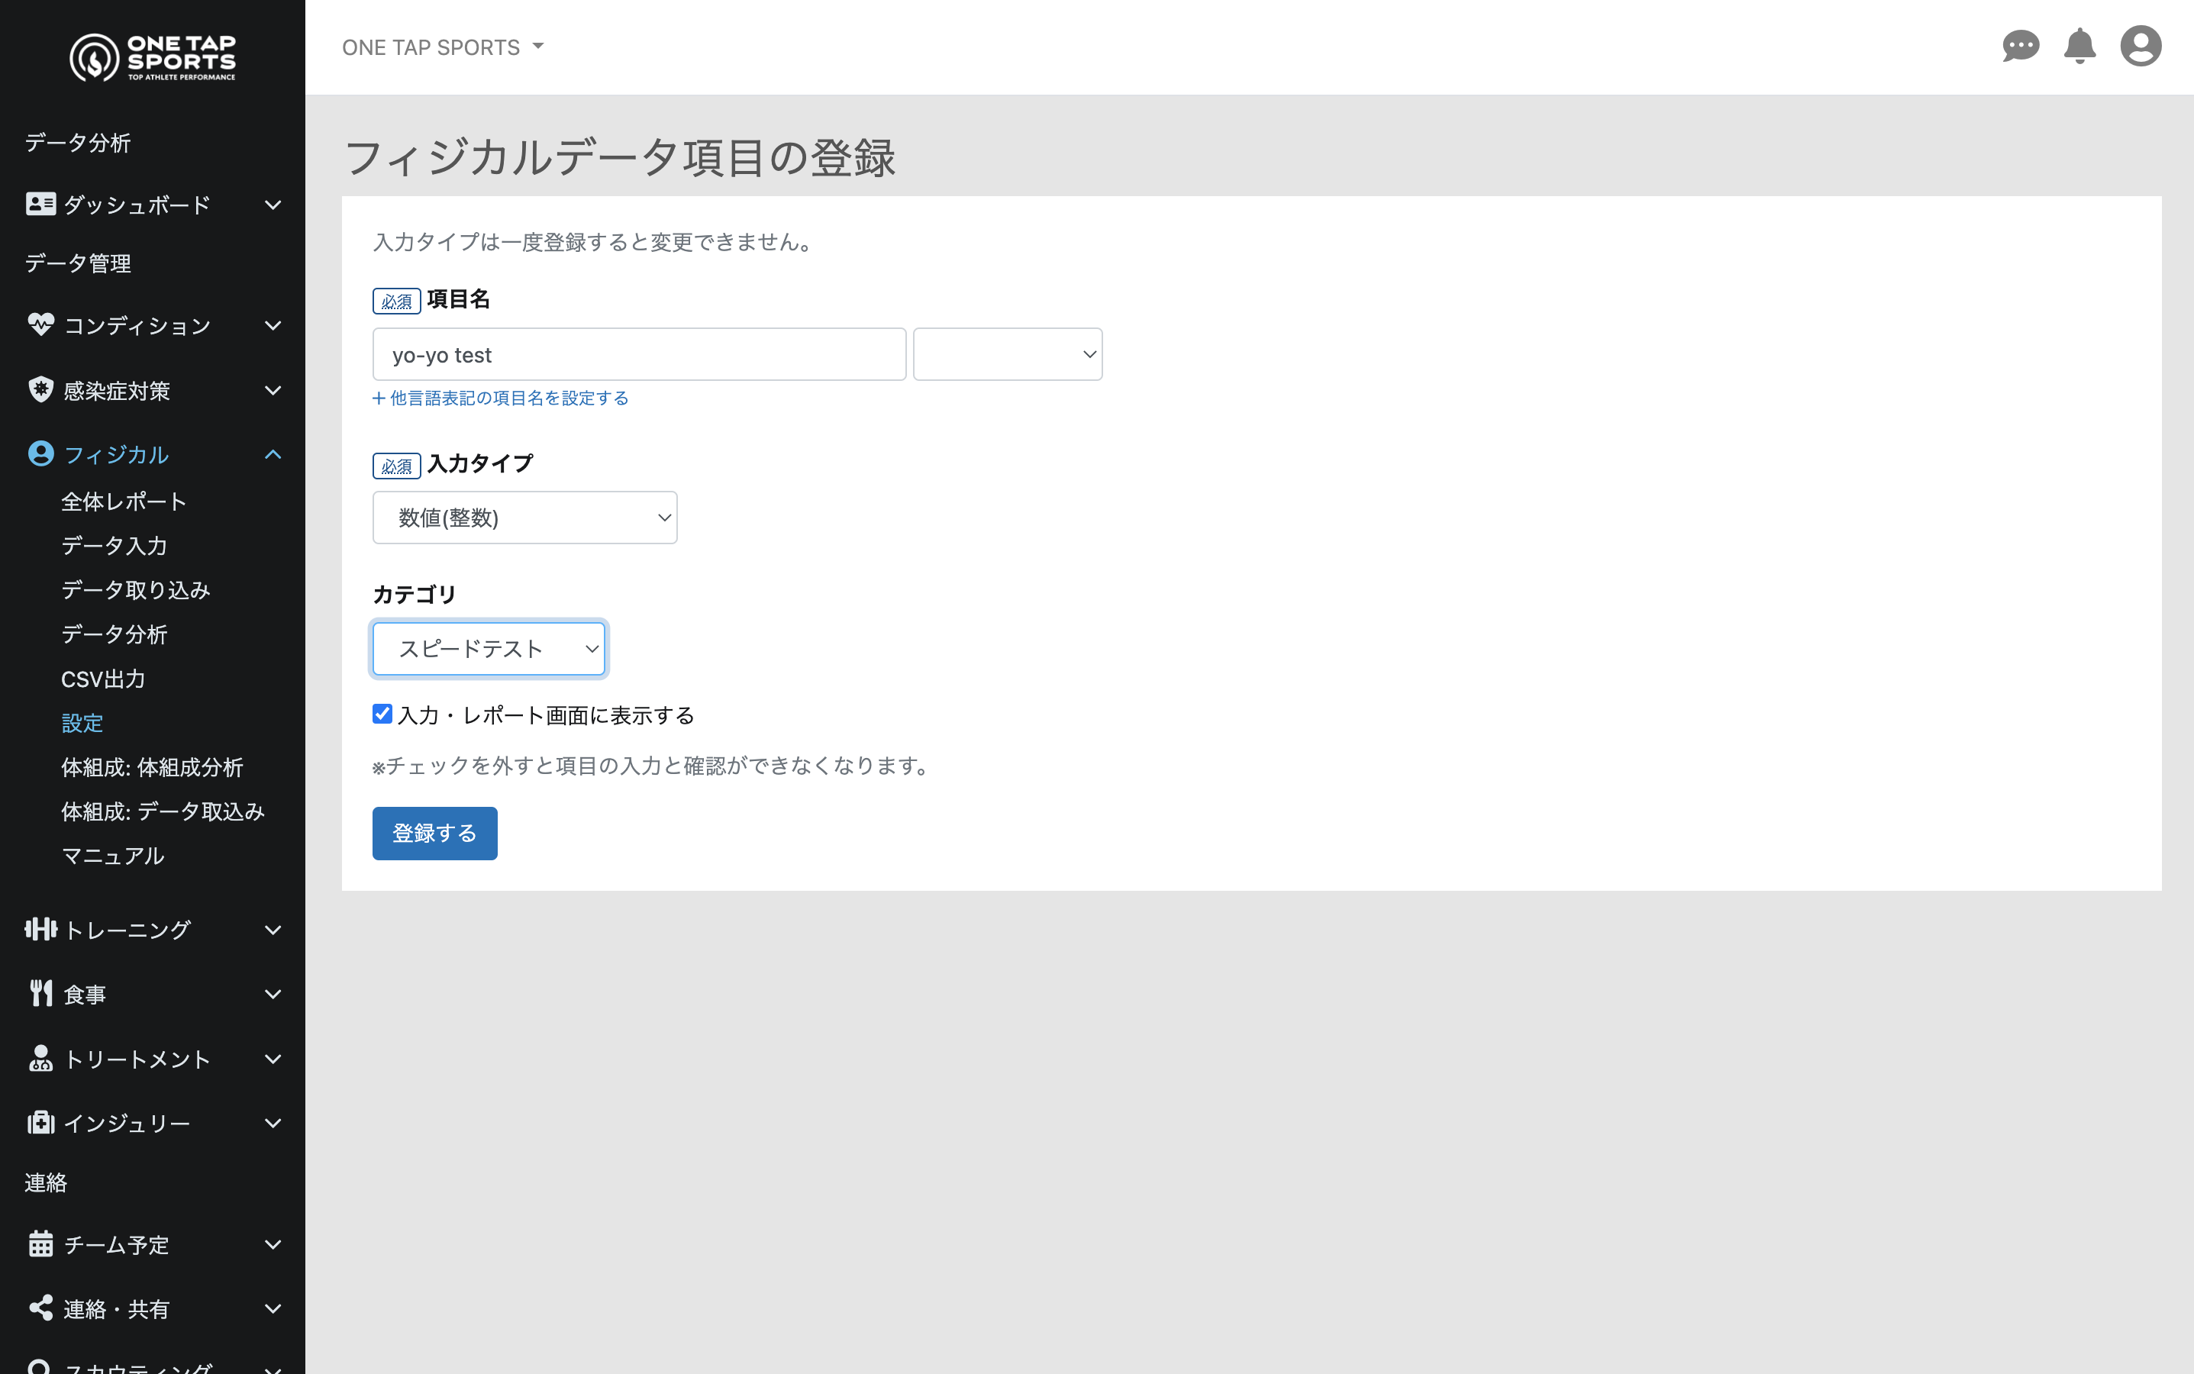This screenshot has height=1374, width=2194.
Task: Open the 入力タイプ dropdown showing 数値(整数)
Action: coord(524,518)
